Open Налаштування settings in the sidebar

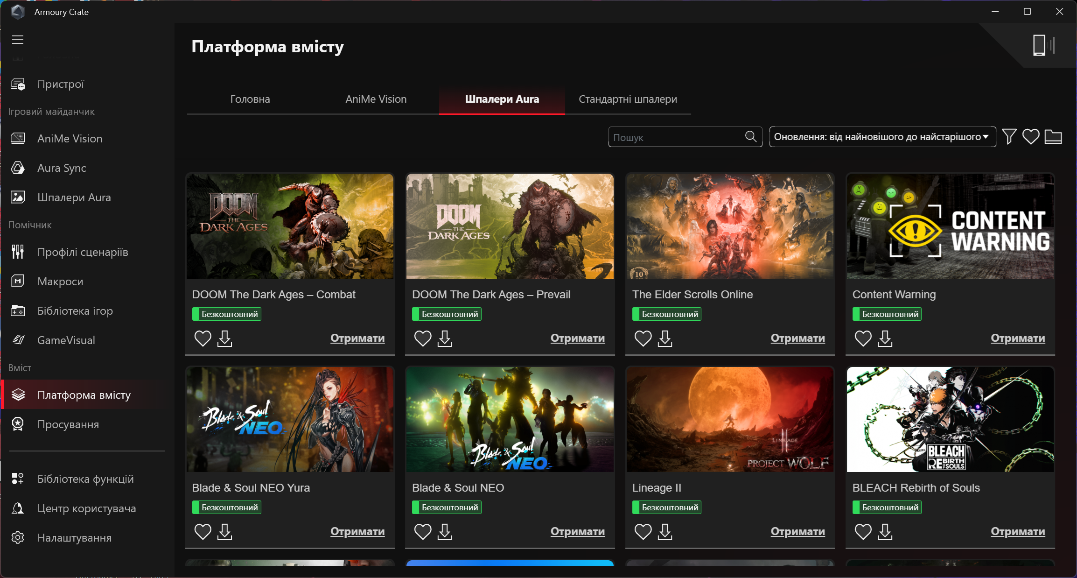pos(74,538)
